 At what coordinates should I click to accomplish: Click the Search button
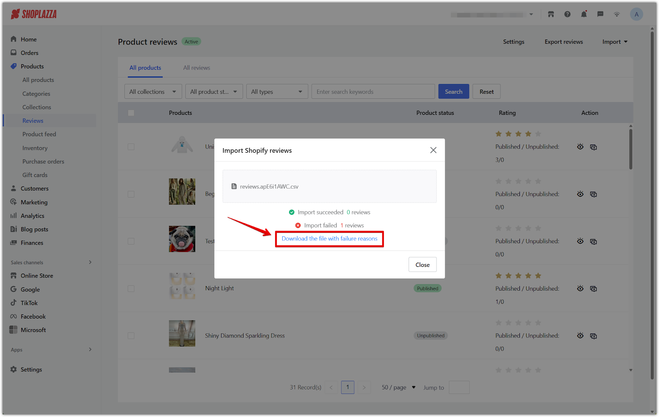coord(453,92)
